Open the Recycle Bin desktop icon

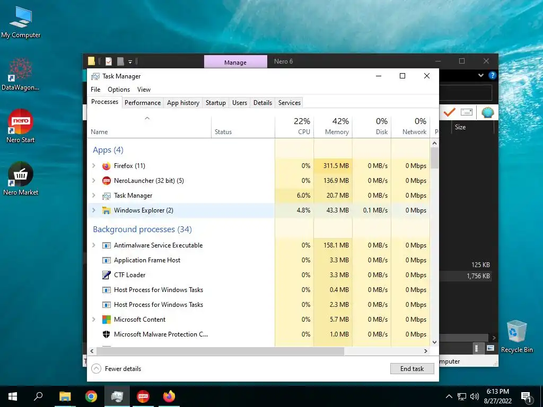click(516, 337)
